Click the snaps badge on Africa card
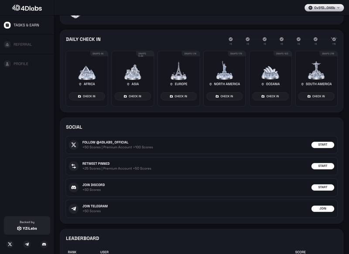The image size is (349, 254). (x=98, y=54)
